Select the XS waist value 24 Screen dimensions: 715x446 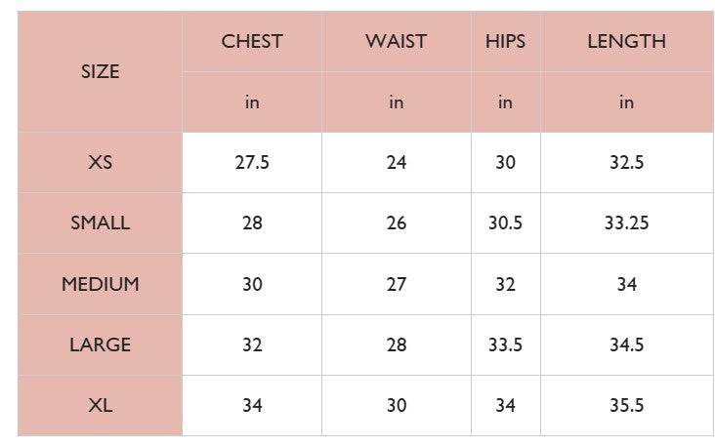[396, 162]
